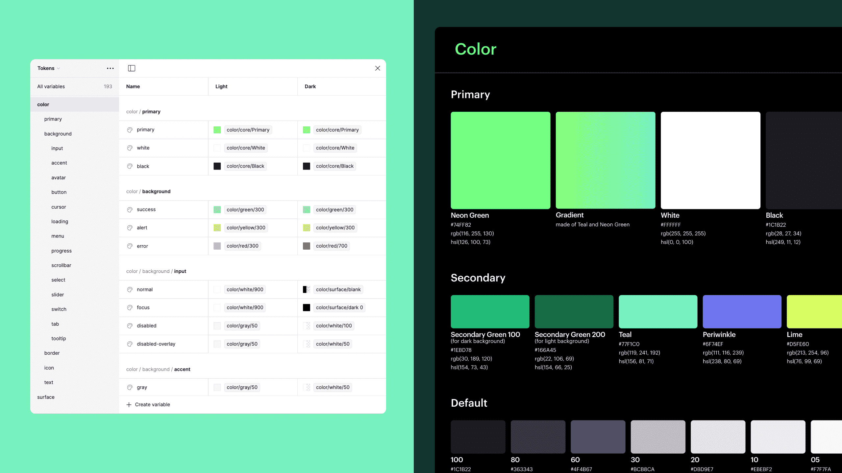The image size is (842, 473).
Task: Click the color/surface/blank dark swatch
Action: pyautogui.click(x=306, y=289)
